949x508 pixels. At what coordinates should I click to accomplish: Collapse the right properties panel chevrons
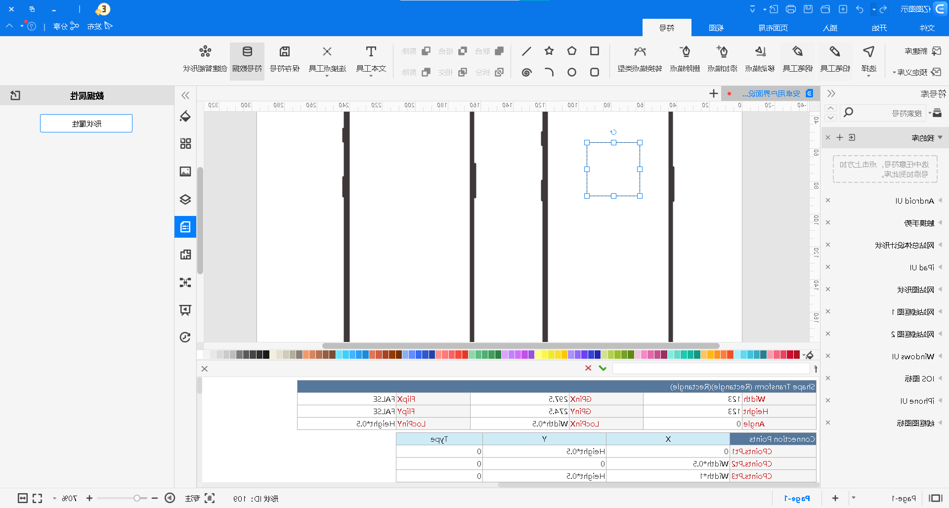point(185,95)
